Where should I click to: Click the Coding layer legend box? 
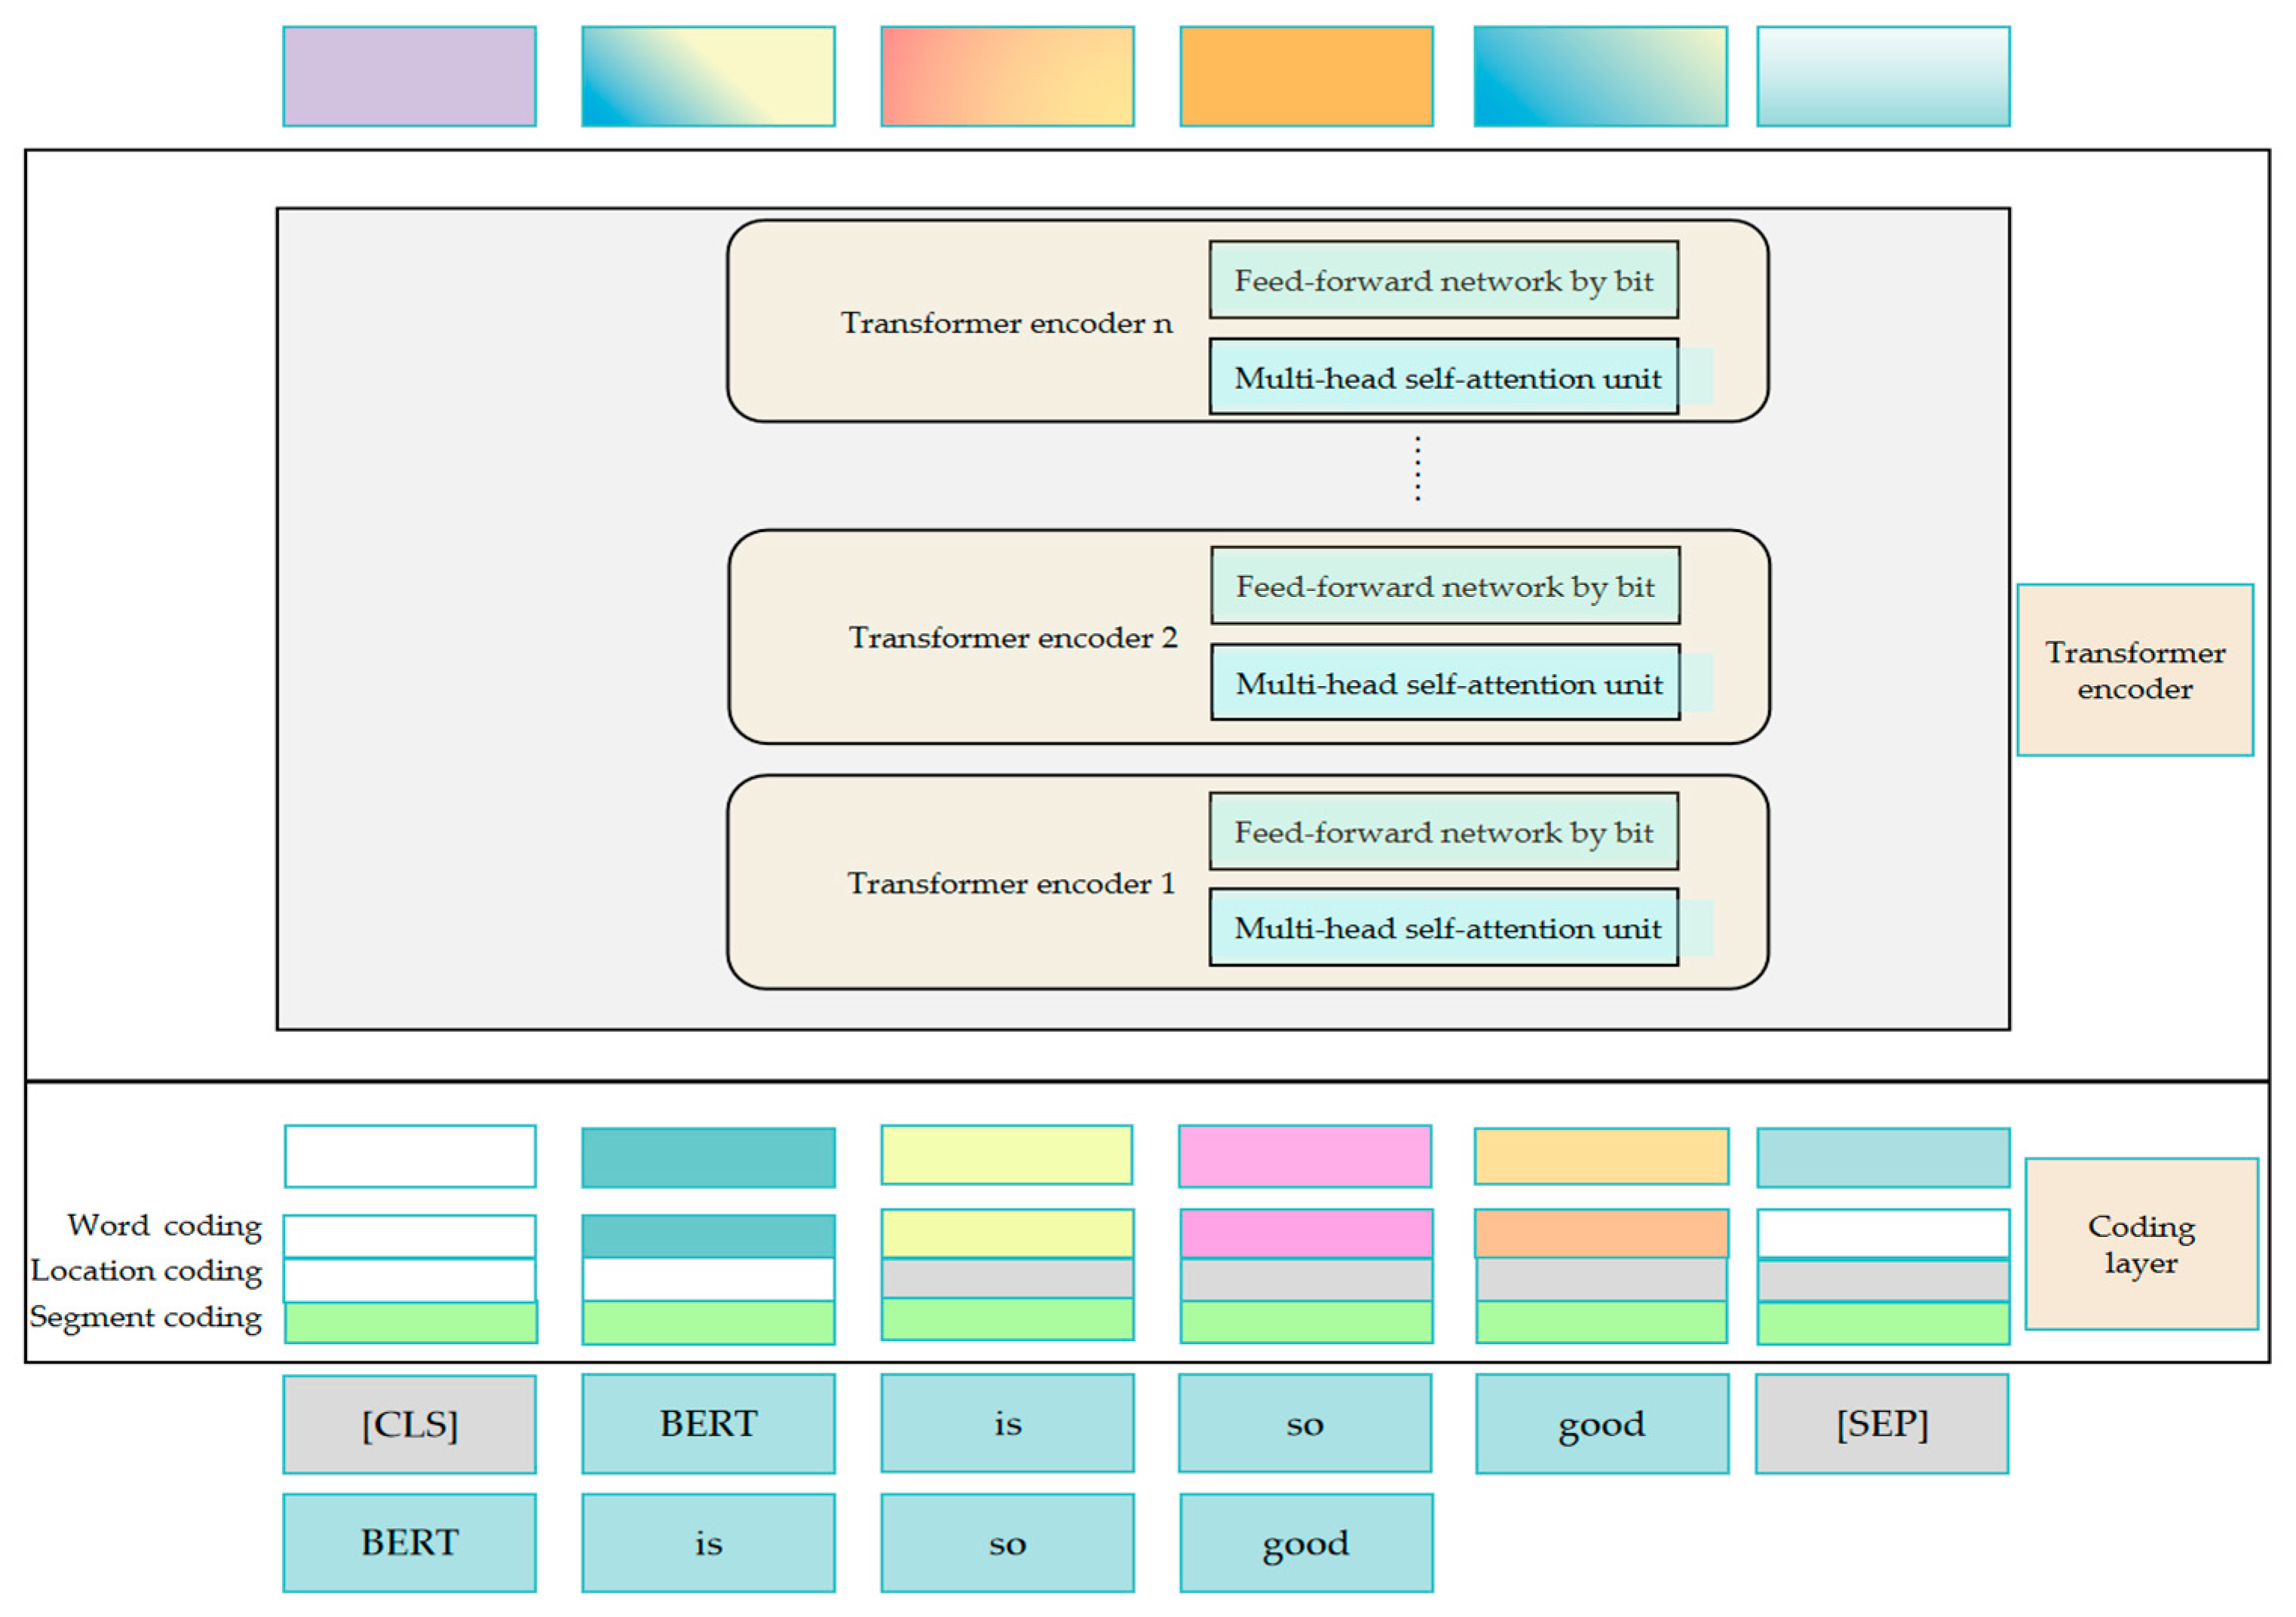click(2141, 1244)
